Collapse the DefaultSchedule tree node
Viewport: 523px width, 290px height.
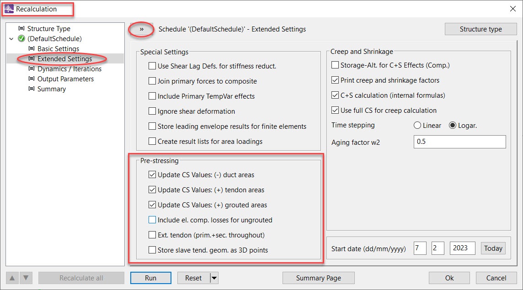click(11, 39)
